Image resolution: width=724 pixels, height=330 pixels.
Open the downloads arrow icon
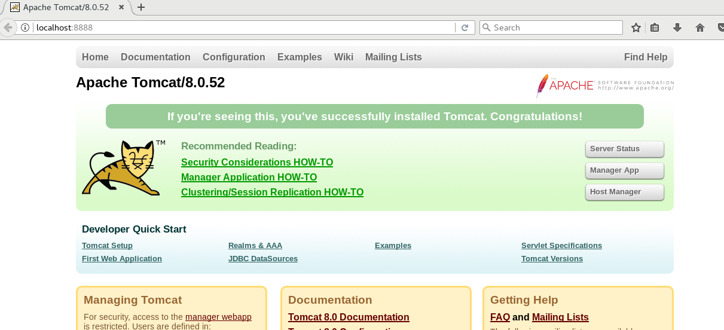(677, 27)
